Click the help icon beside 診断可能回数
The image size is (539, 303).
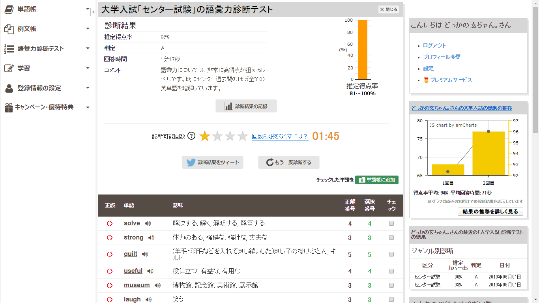[191, 136]
